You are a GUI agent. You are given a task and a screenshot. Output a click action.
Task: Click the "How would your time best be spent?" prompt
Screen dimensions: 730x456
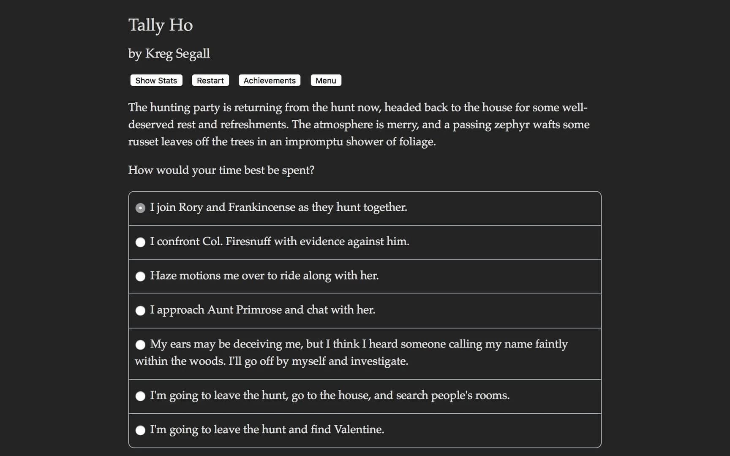pyautogui.click(x=221, y=170)
